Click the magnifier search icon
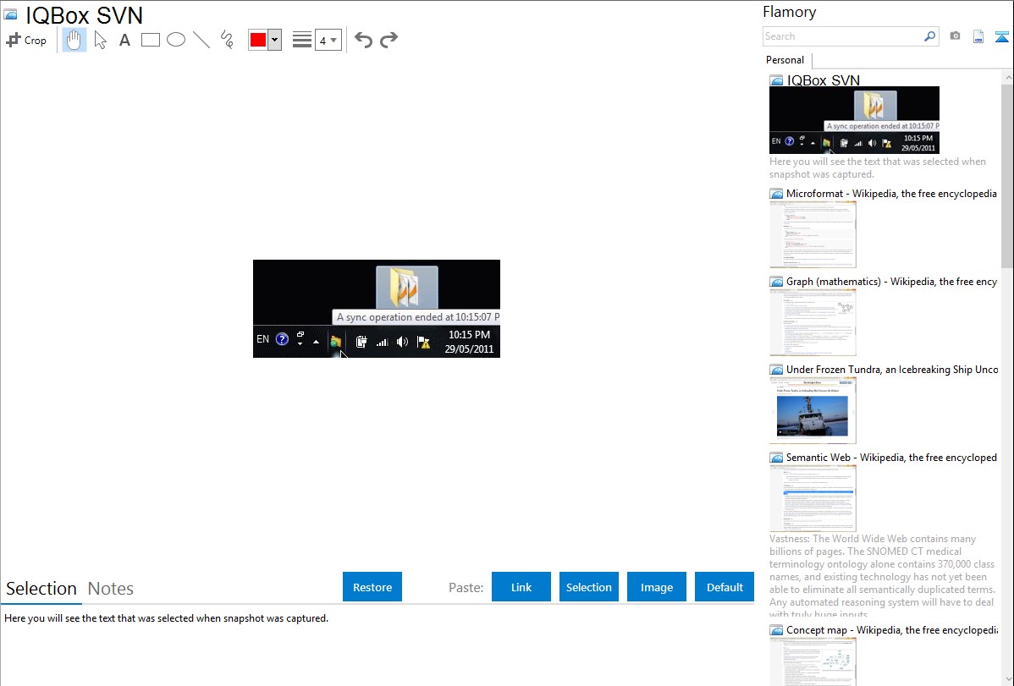Screen dimensions: 1014x686 (x=930, y=36)
